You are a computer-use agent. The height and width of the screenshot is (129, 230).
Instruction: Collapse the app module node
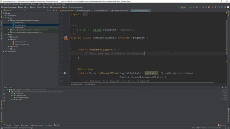(x=4, y=13)
